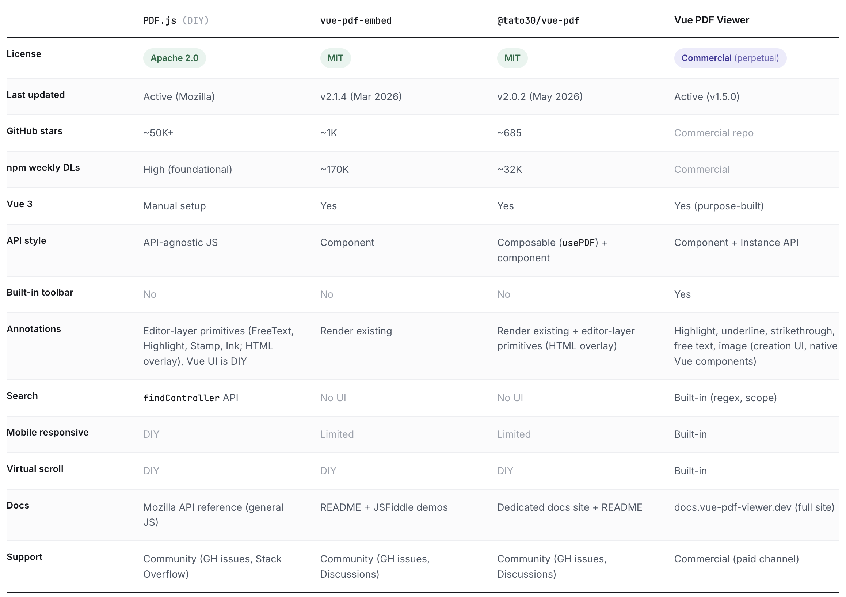Click the findController API search cell
Image resolution: width=846 pixels, height=597 pixels.
[x=191, y=398]
